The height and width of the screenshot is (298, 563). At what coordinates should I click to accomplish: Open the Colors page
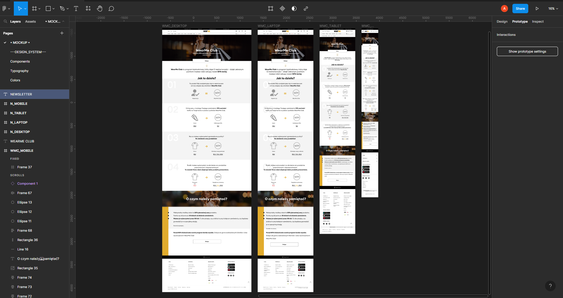tap(15, 80)
